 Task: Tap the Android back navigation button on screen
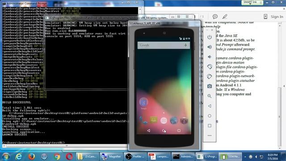(149, 131)
